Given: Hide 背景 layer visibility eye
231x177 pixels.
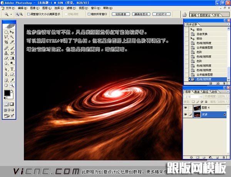Looking at the screenshot, I should click(x=186, y=114).
